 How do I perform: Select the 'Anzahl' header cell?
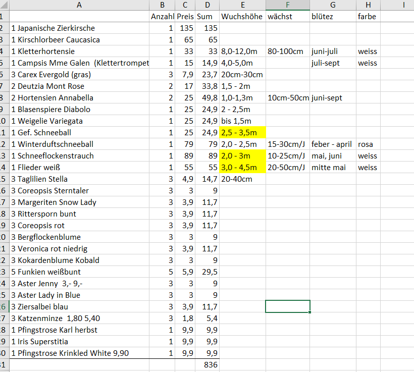(x=162, y=17)
